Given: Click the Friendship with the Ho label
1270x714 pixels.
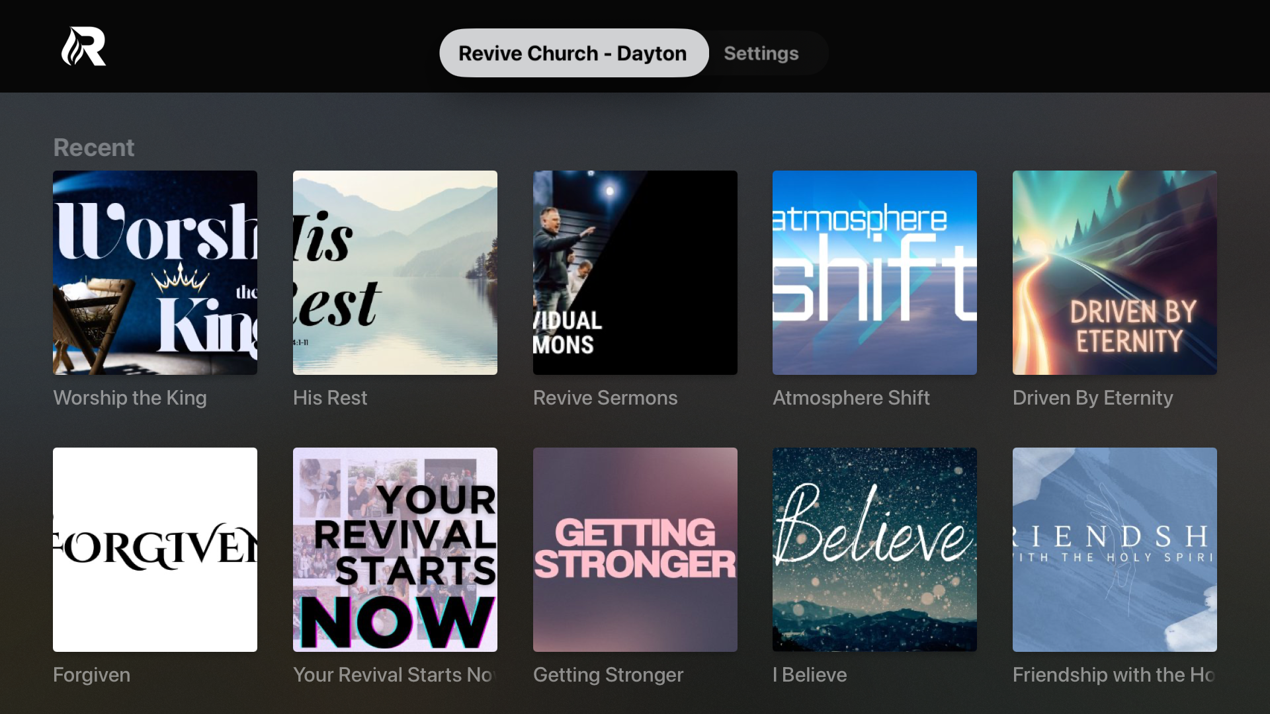Looking at the screenshot, I should [1115, 675].
